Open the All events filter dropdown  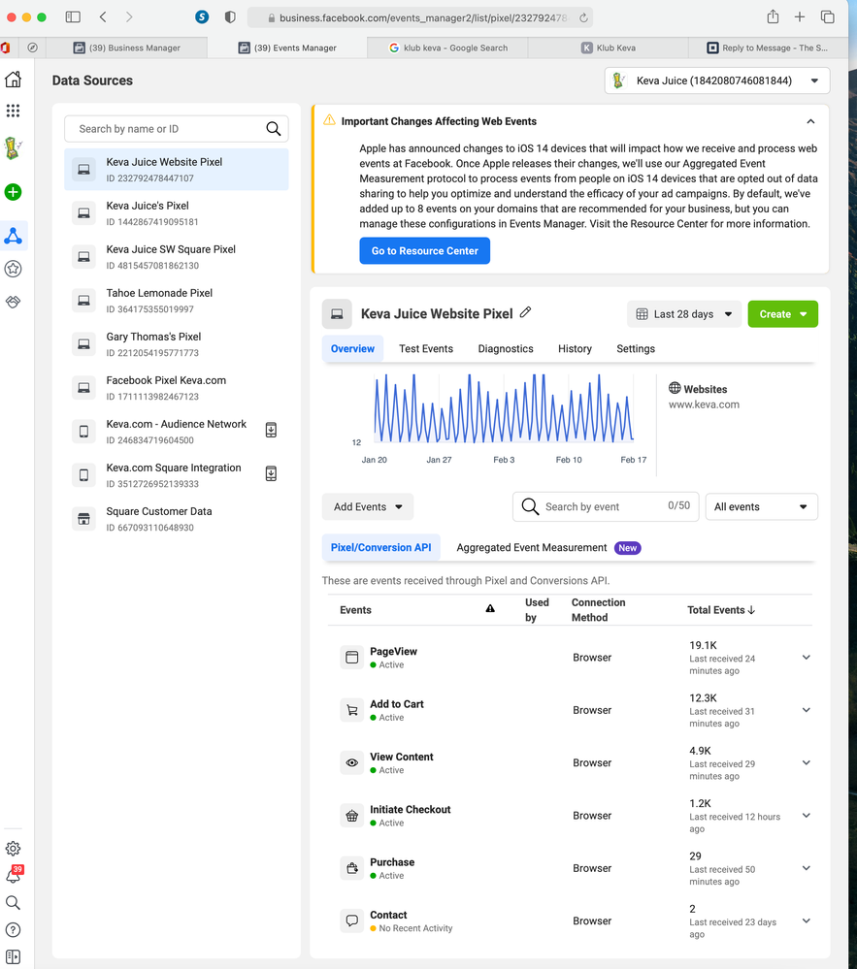point(761,507)
